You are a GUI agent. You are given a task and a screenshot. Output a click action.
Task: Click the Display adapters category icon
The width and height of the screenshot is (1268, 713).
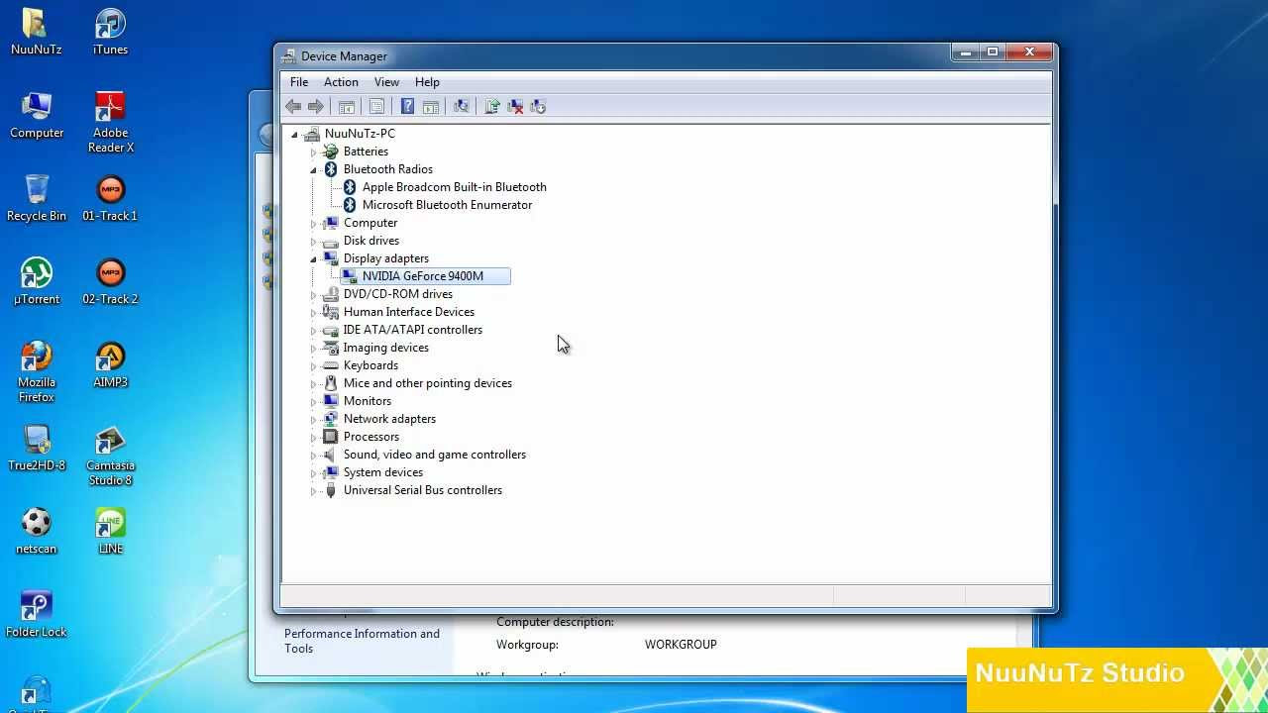[331, 258]
